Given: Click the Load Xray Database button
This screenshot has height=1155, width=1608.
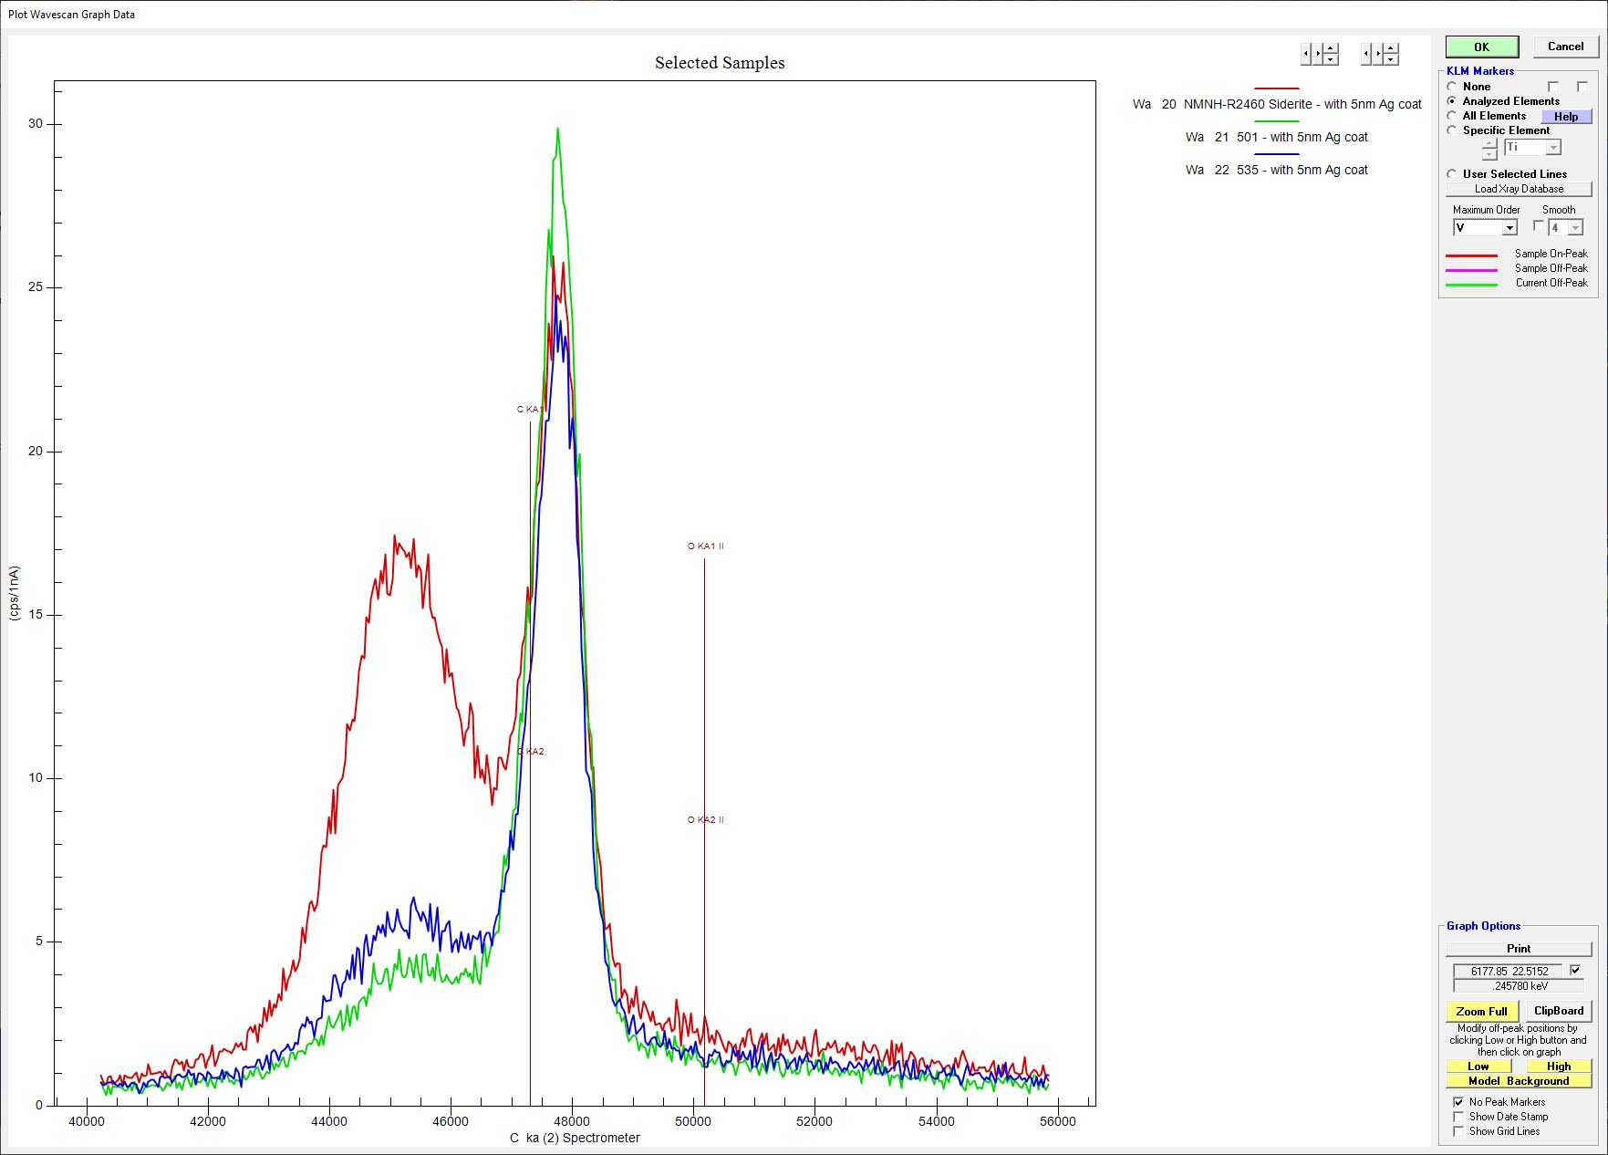Looking at the screenshot, I should click(1519, 189).
